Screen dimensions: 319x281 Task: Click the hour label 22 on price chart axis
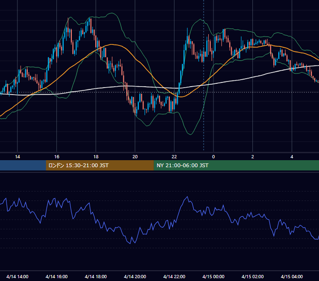[174, 156]
